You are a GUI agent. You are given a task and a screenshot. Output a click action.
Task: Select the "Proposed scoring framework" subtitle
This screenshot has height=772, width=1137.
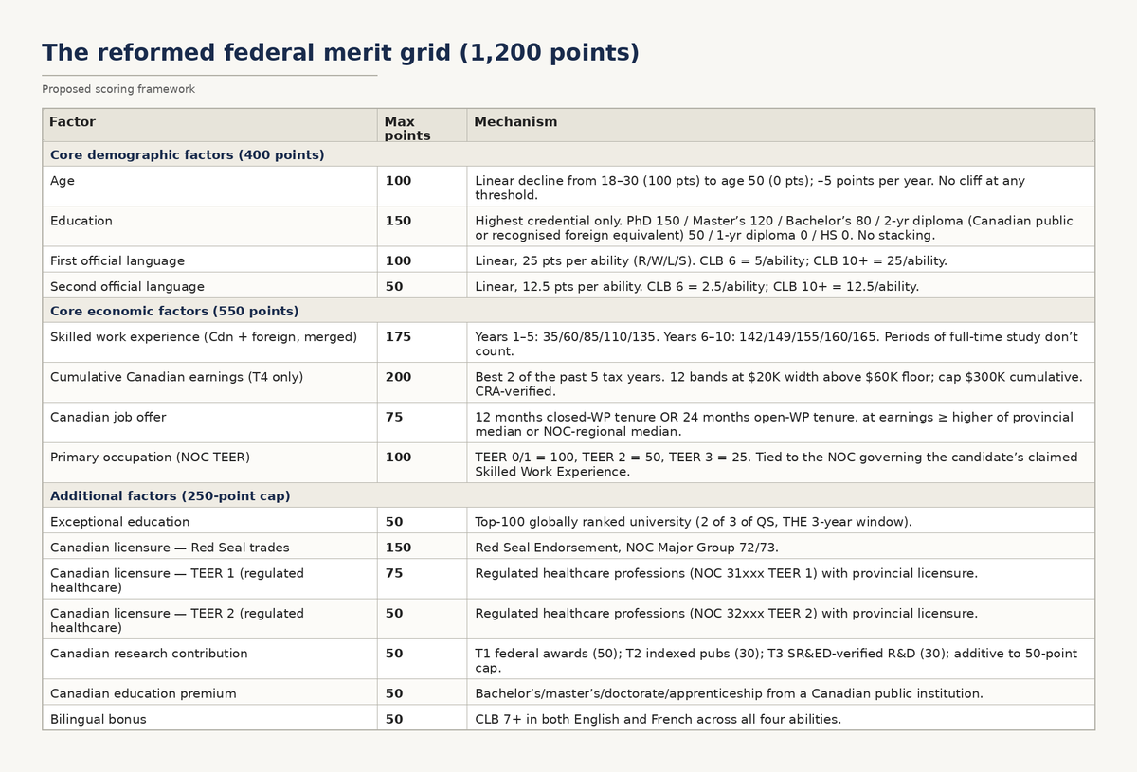(118, 89)
